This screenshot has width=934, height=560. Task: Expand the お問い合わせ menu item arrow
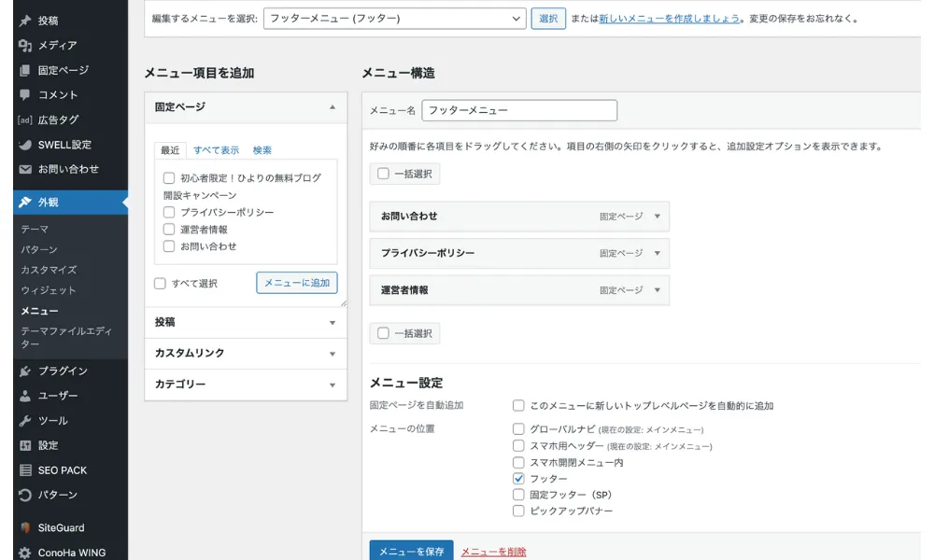(x=657, y=217)
